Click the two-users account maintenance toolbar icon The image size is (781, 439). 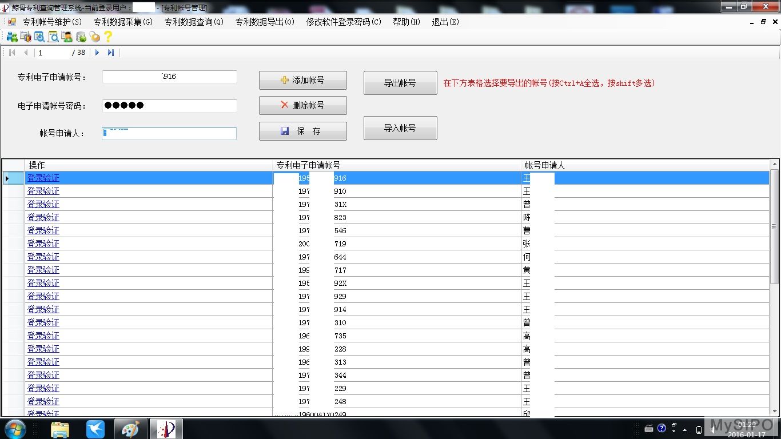(x=11, y=37)
